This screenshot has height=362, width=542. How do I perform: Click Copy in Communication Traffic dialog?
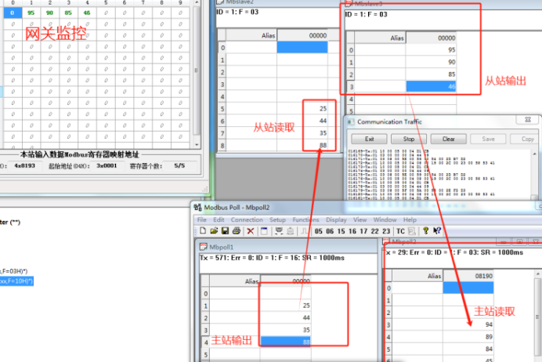coord(526,139)
